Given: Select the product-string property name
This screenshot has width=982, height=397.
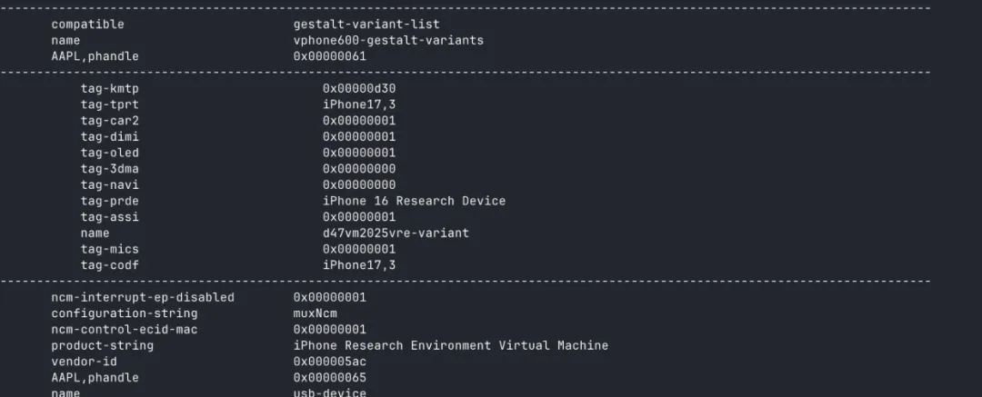Looking at the screenshot, I should [102, 346].
